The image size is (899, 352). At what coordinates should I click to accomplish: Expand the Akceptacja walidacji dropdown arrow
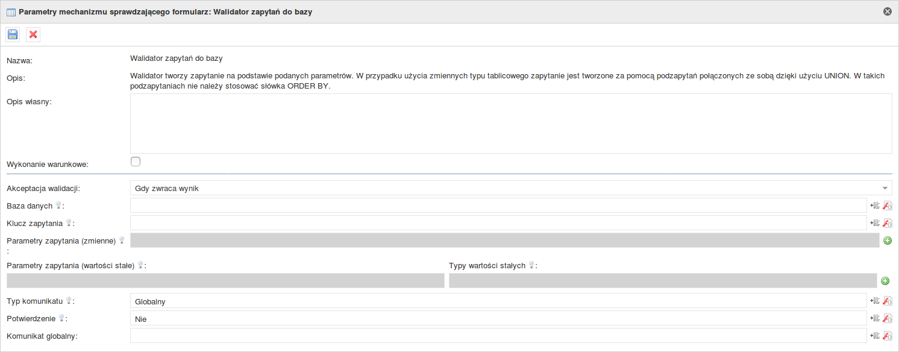[x=885, y=188]
